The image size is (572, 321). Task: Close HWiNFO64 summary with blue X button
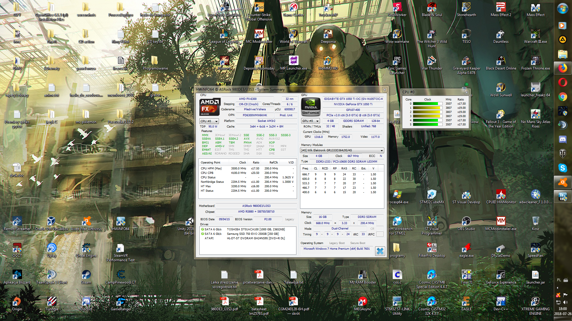pos(380,251)
